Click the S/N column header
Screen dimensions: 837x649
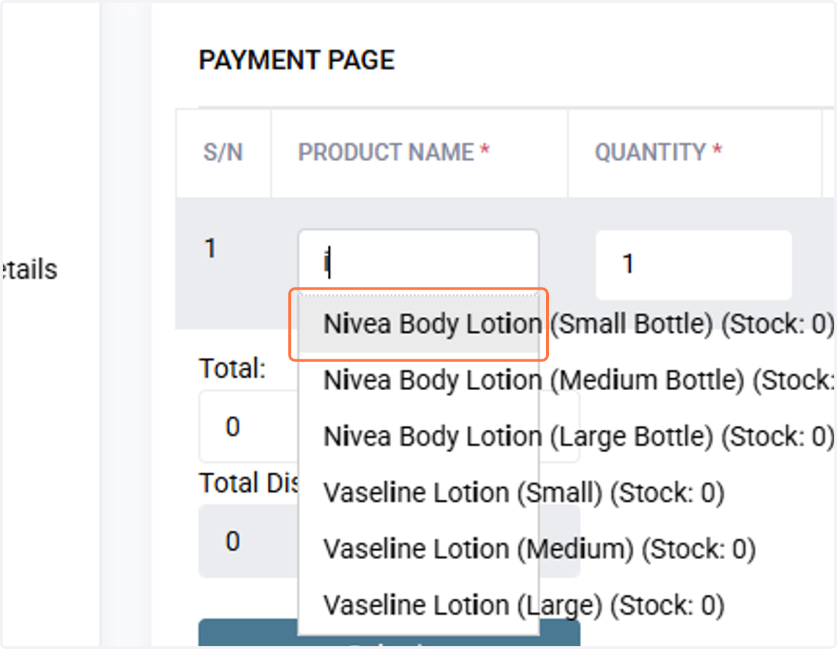point(223,153)
